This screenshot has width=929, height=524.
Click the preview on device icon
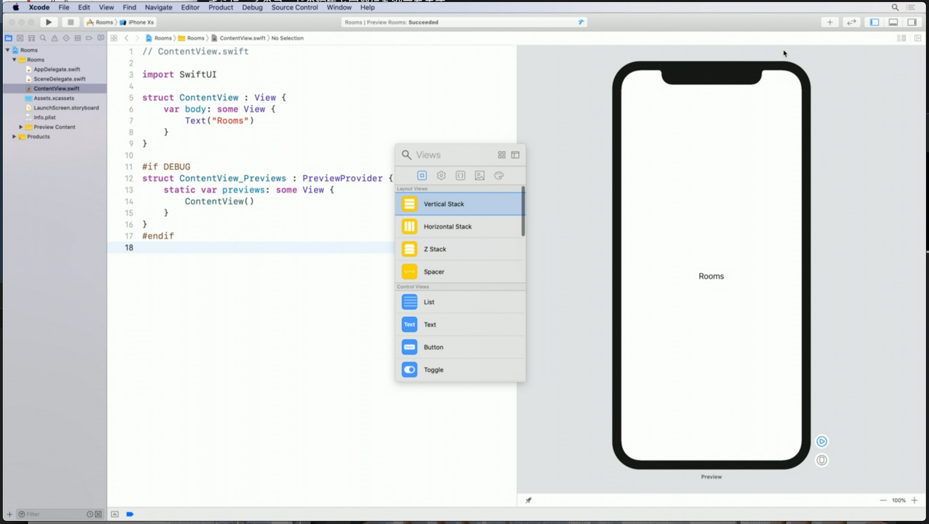(822, 460)
